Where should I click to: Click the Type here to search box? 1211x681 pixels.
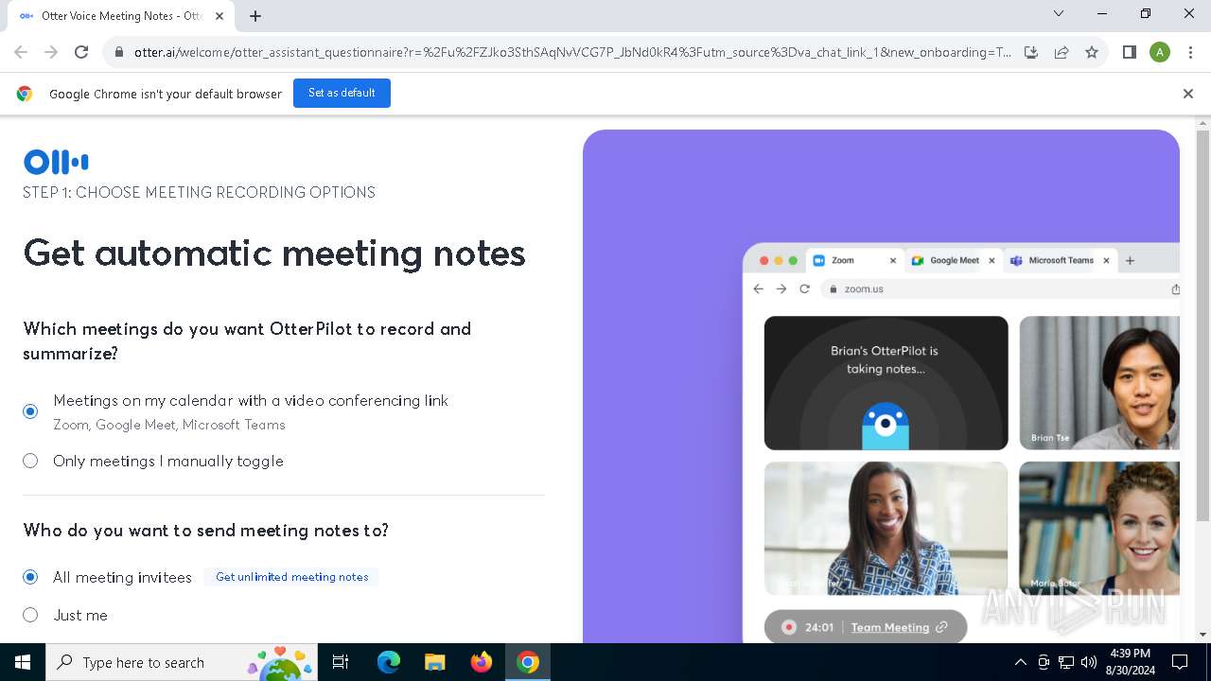(x=183, y=662)
